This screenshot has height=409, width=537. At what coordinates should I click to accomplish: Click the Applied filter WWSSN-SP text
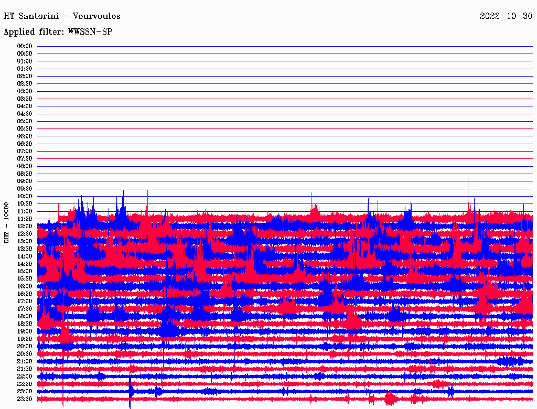58,32
